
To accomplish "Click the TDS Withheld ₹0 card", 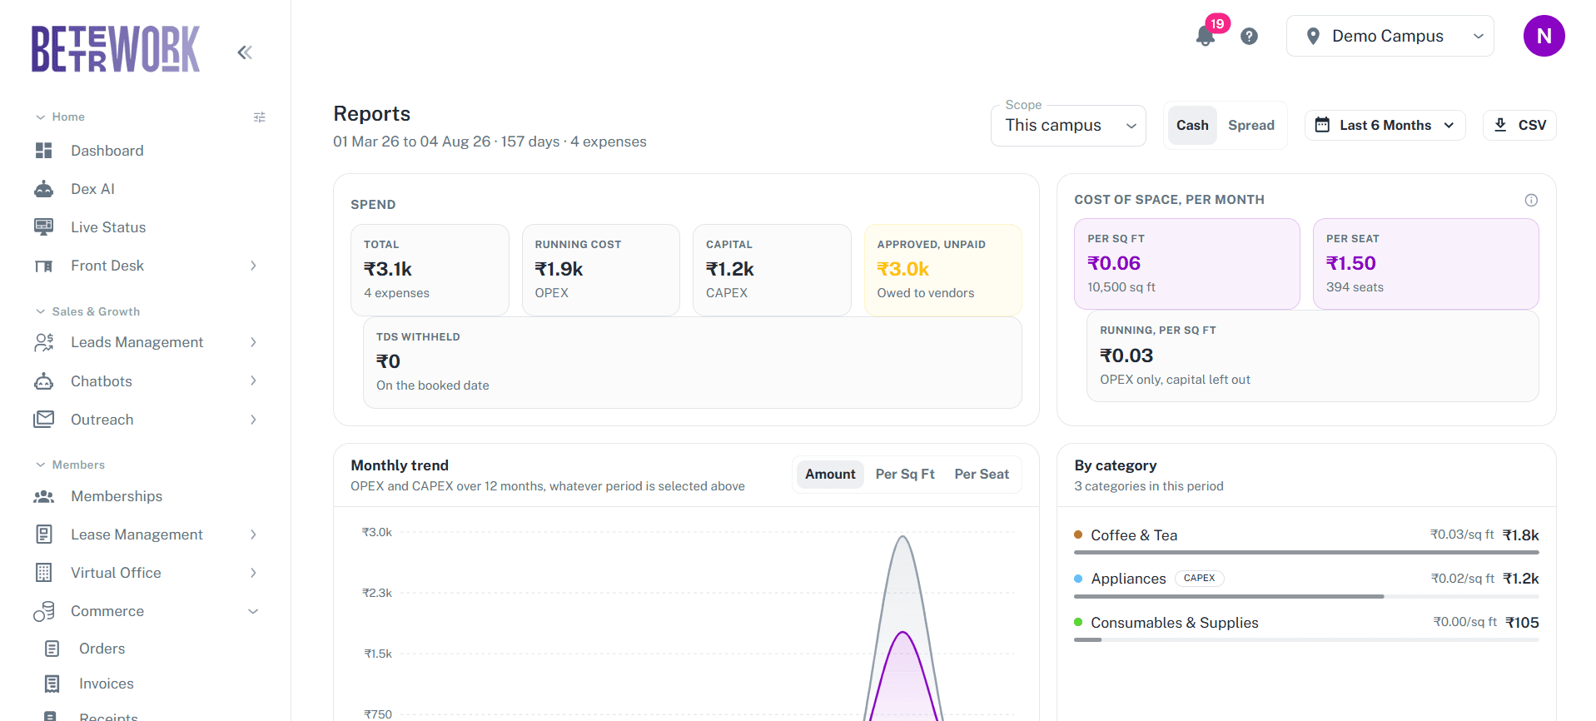I will coord(693,362).
